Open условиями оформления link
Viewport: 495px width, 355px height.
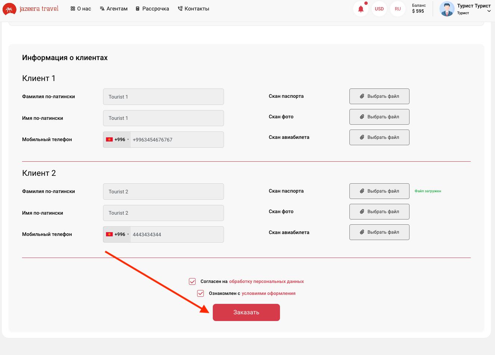click(x=268, y=293)
